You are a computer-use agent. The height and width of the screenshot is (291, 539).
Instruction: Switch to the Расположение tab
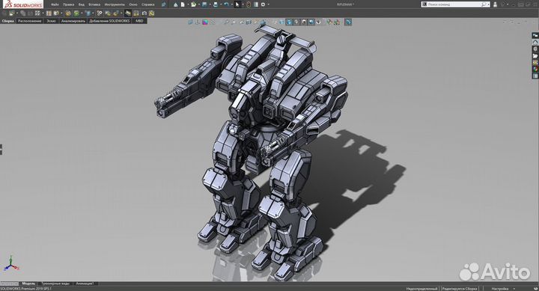pyautogui.click(x=29, y=21)
